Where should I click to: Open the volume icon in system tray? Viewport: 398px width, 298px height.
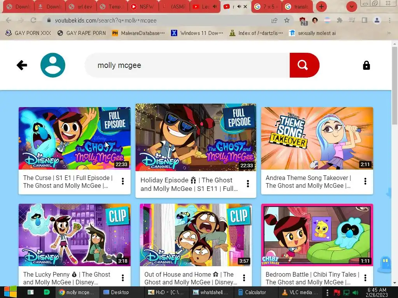pyautogui.click(x=355, y=293)
